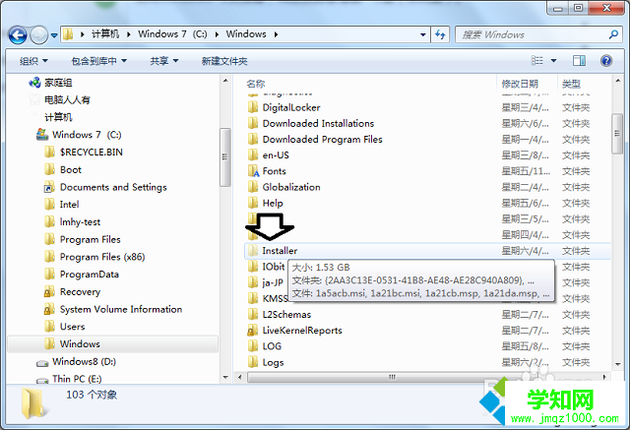This screenshot has height=430, width=630.
Task: Select IObit folder icon
Action: tap(253, 267)
